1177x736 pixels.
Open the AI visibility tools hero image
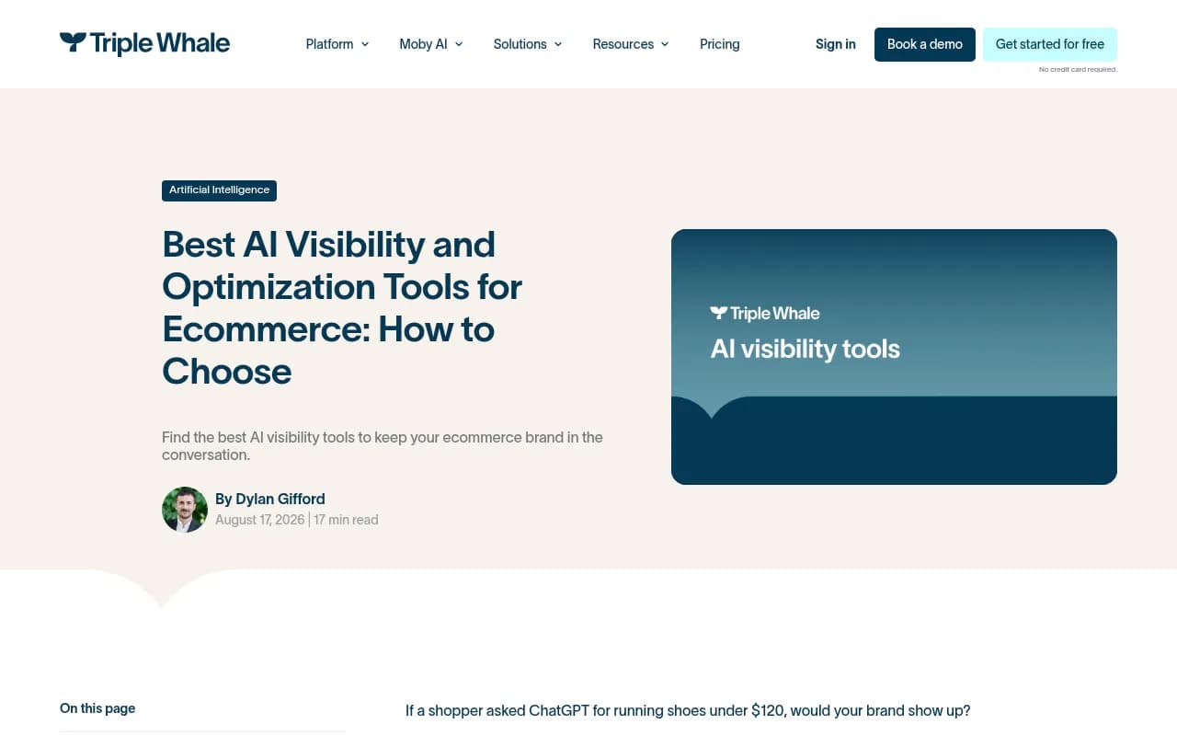point(894,357)
